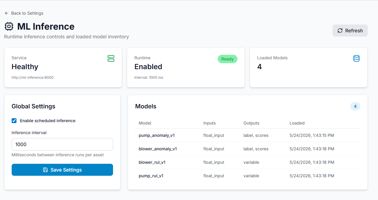Click the Inputs column header
Image resolution: width=378 pixels, height=200 pixels.
point(210,123)
